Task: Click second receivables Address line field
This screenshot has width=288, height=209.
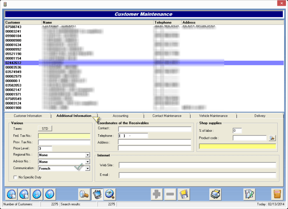Action: (155, 148)
